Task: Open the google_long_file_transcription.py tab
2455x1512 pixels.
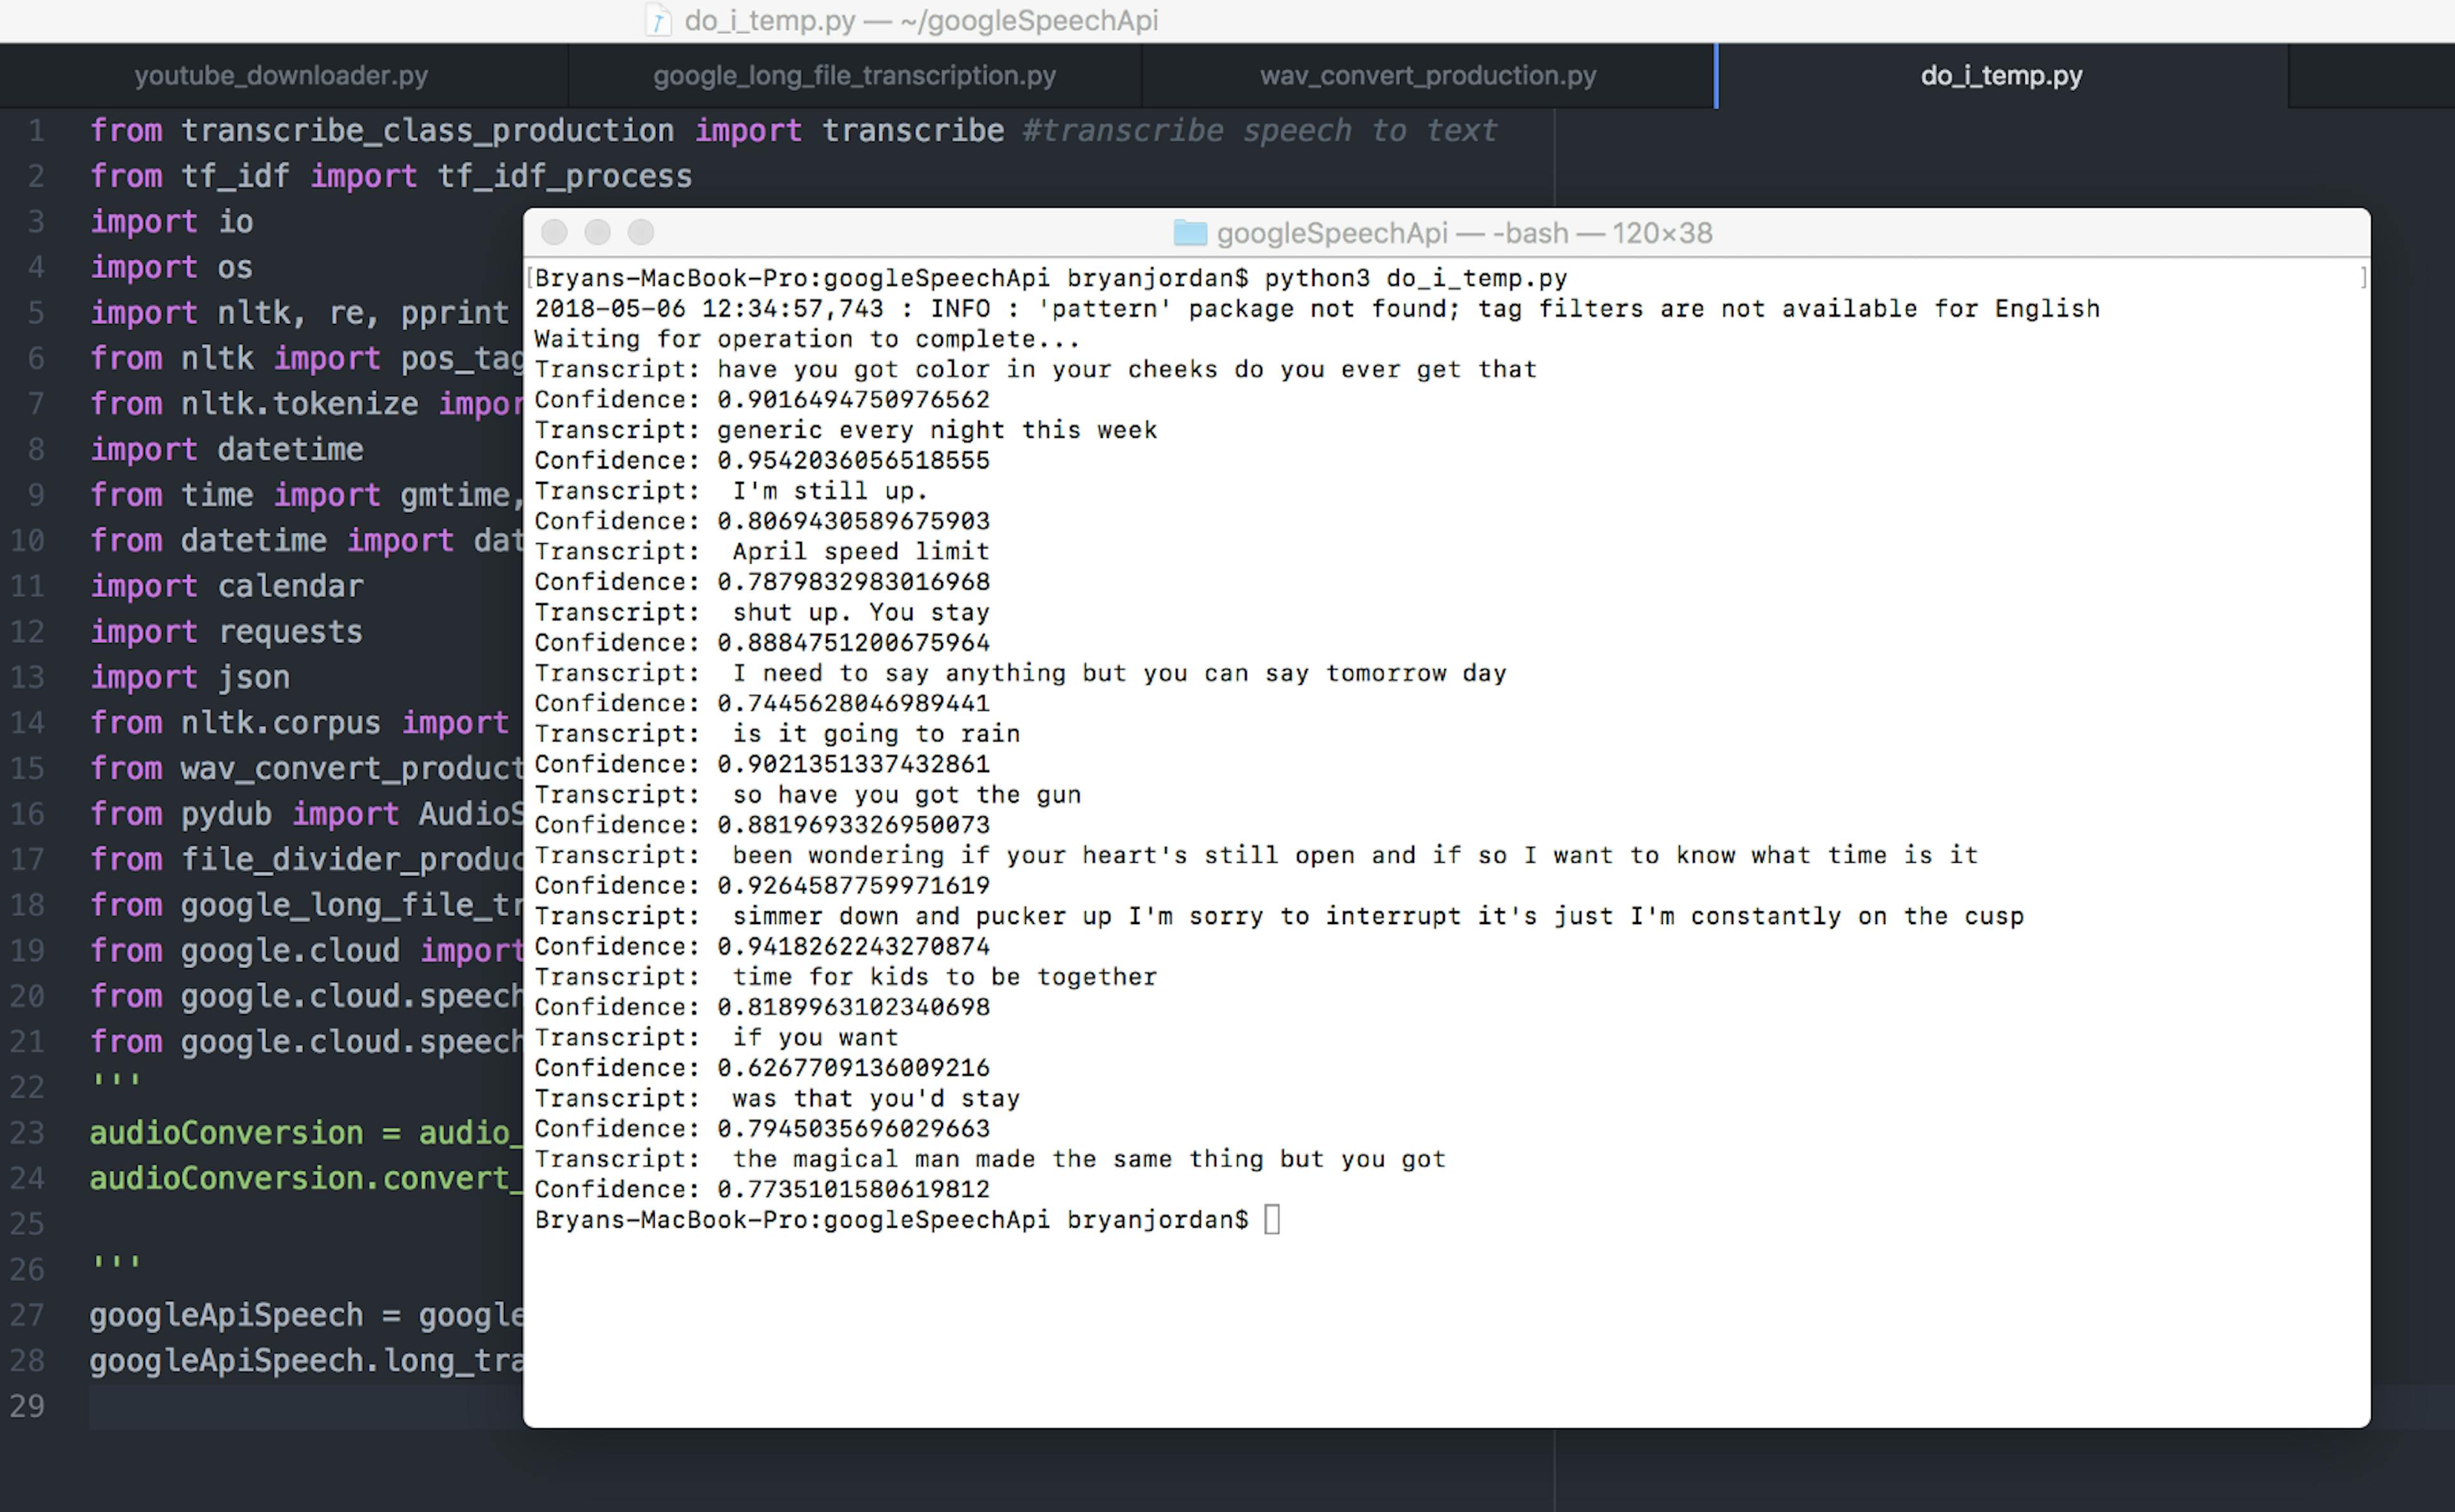Action: click(854, 76)
